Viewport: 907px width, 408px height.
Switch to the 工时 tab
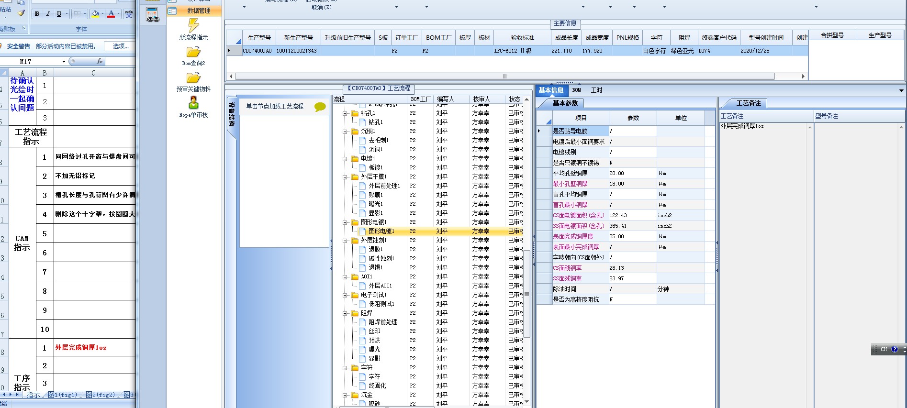596,90
